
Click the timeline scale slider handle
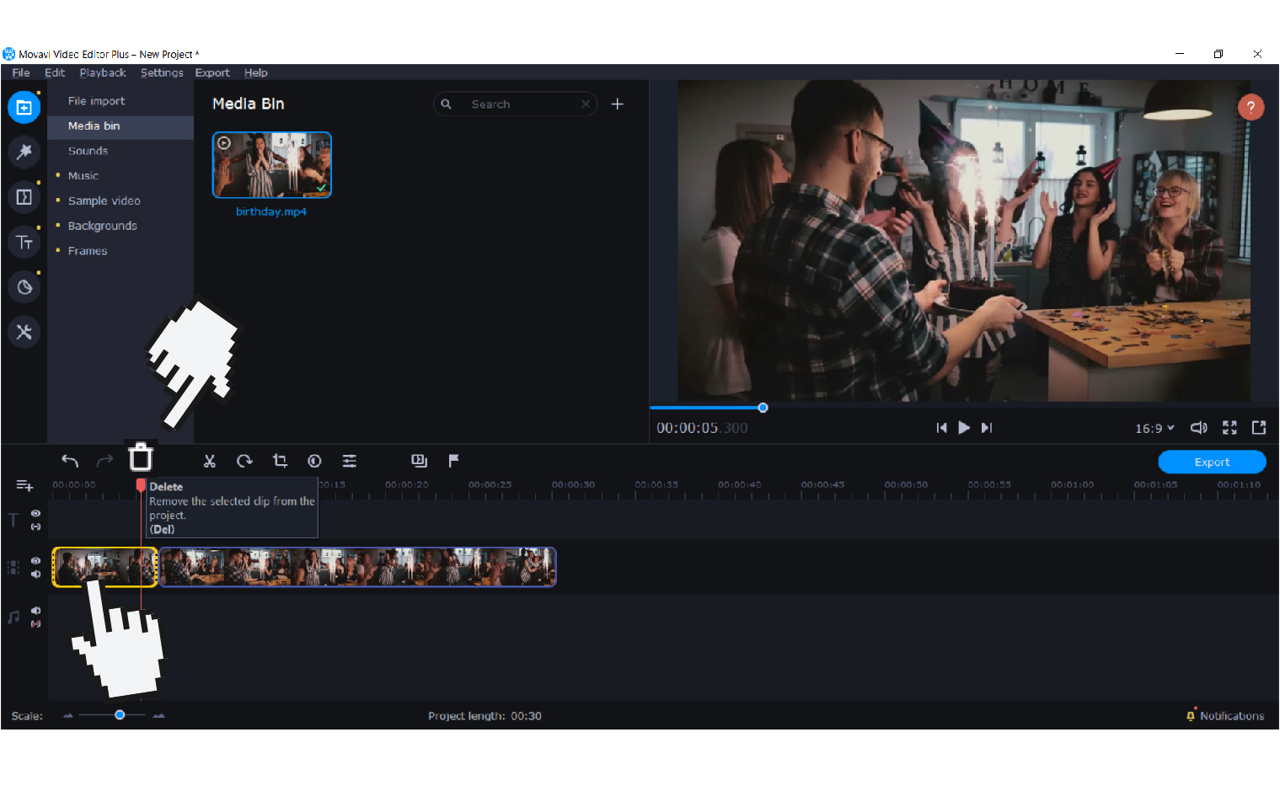pyautogui.click(x=120, y=715)
